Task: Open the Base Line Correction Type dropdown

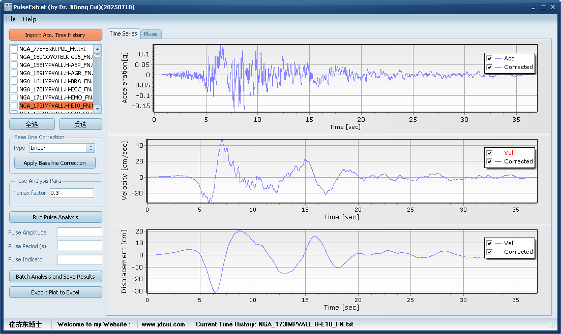Action: 91,148
